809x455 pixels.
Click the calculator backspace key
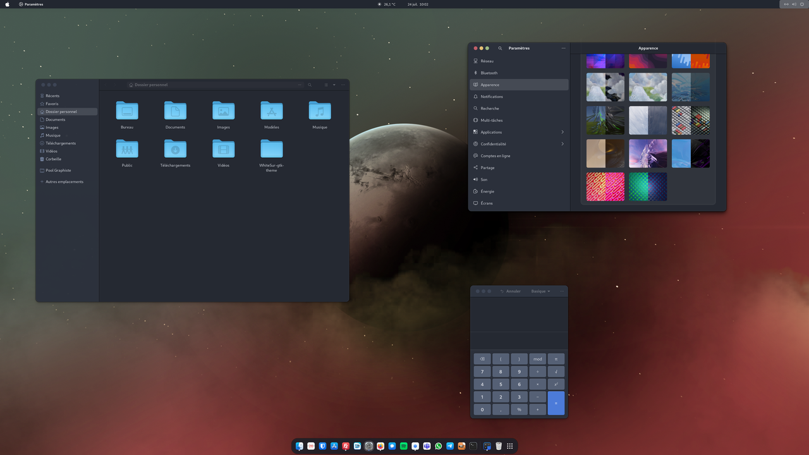482,359
